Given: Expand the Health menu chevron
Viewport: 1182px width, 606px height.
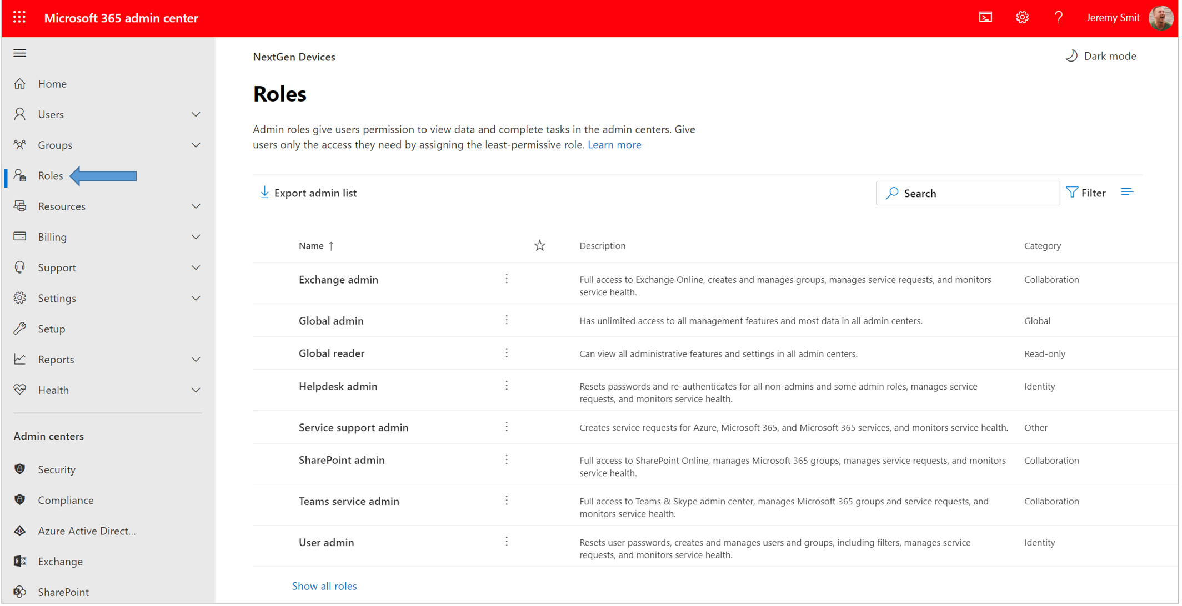Looking at the screenshot, I should (x=196, y=390).
